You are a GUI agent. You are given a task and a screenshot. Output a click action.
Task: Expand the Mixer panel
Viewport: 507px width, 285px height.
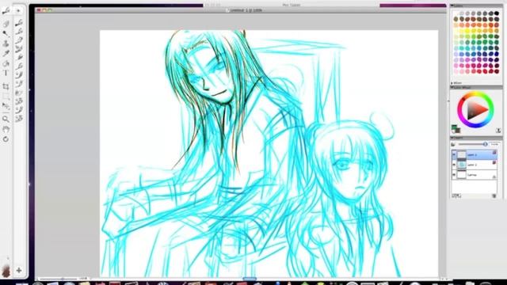pyautogui.click(x=452, y=83)
